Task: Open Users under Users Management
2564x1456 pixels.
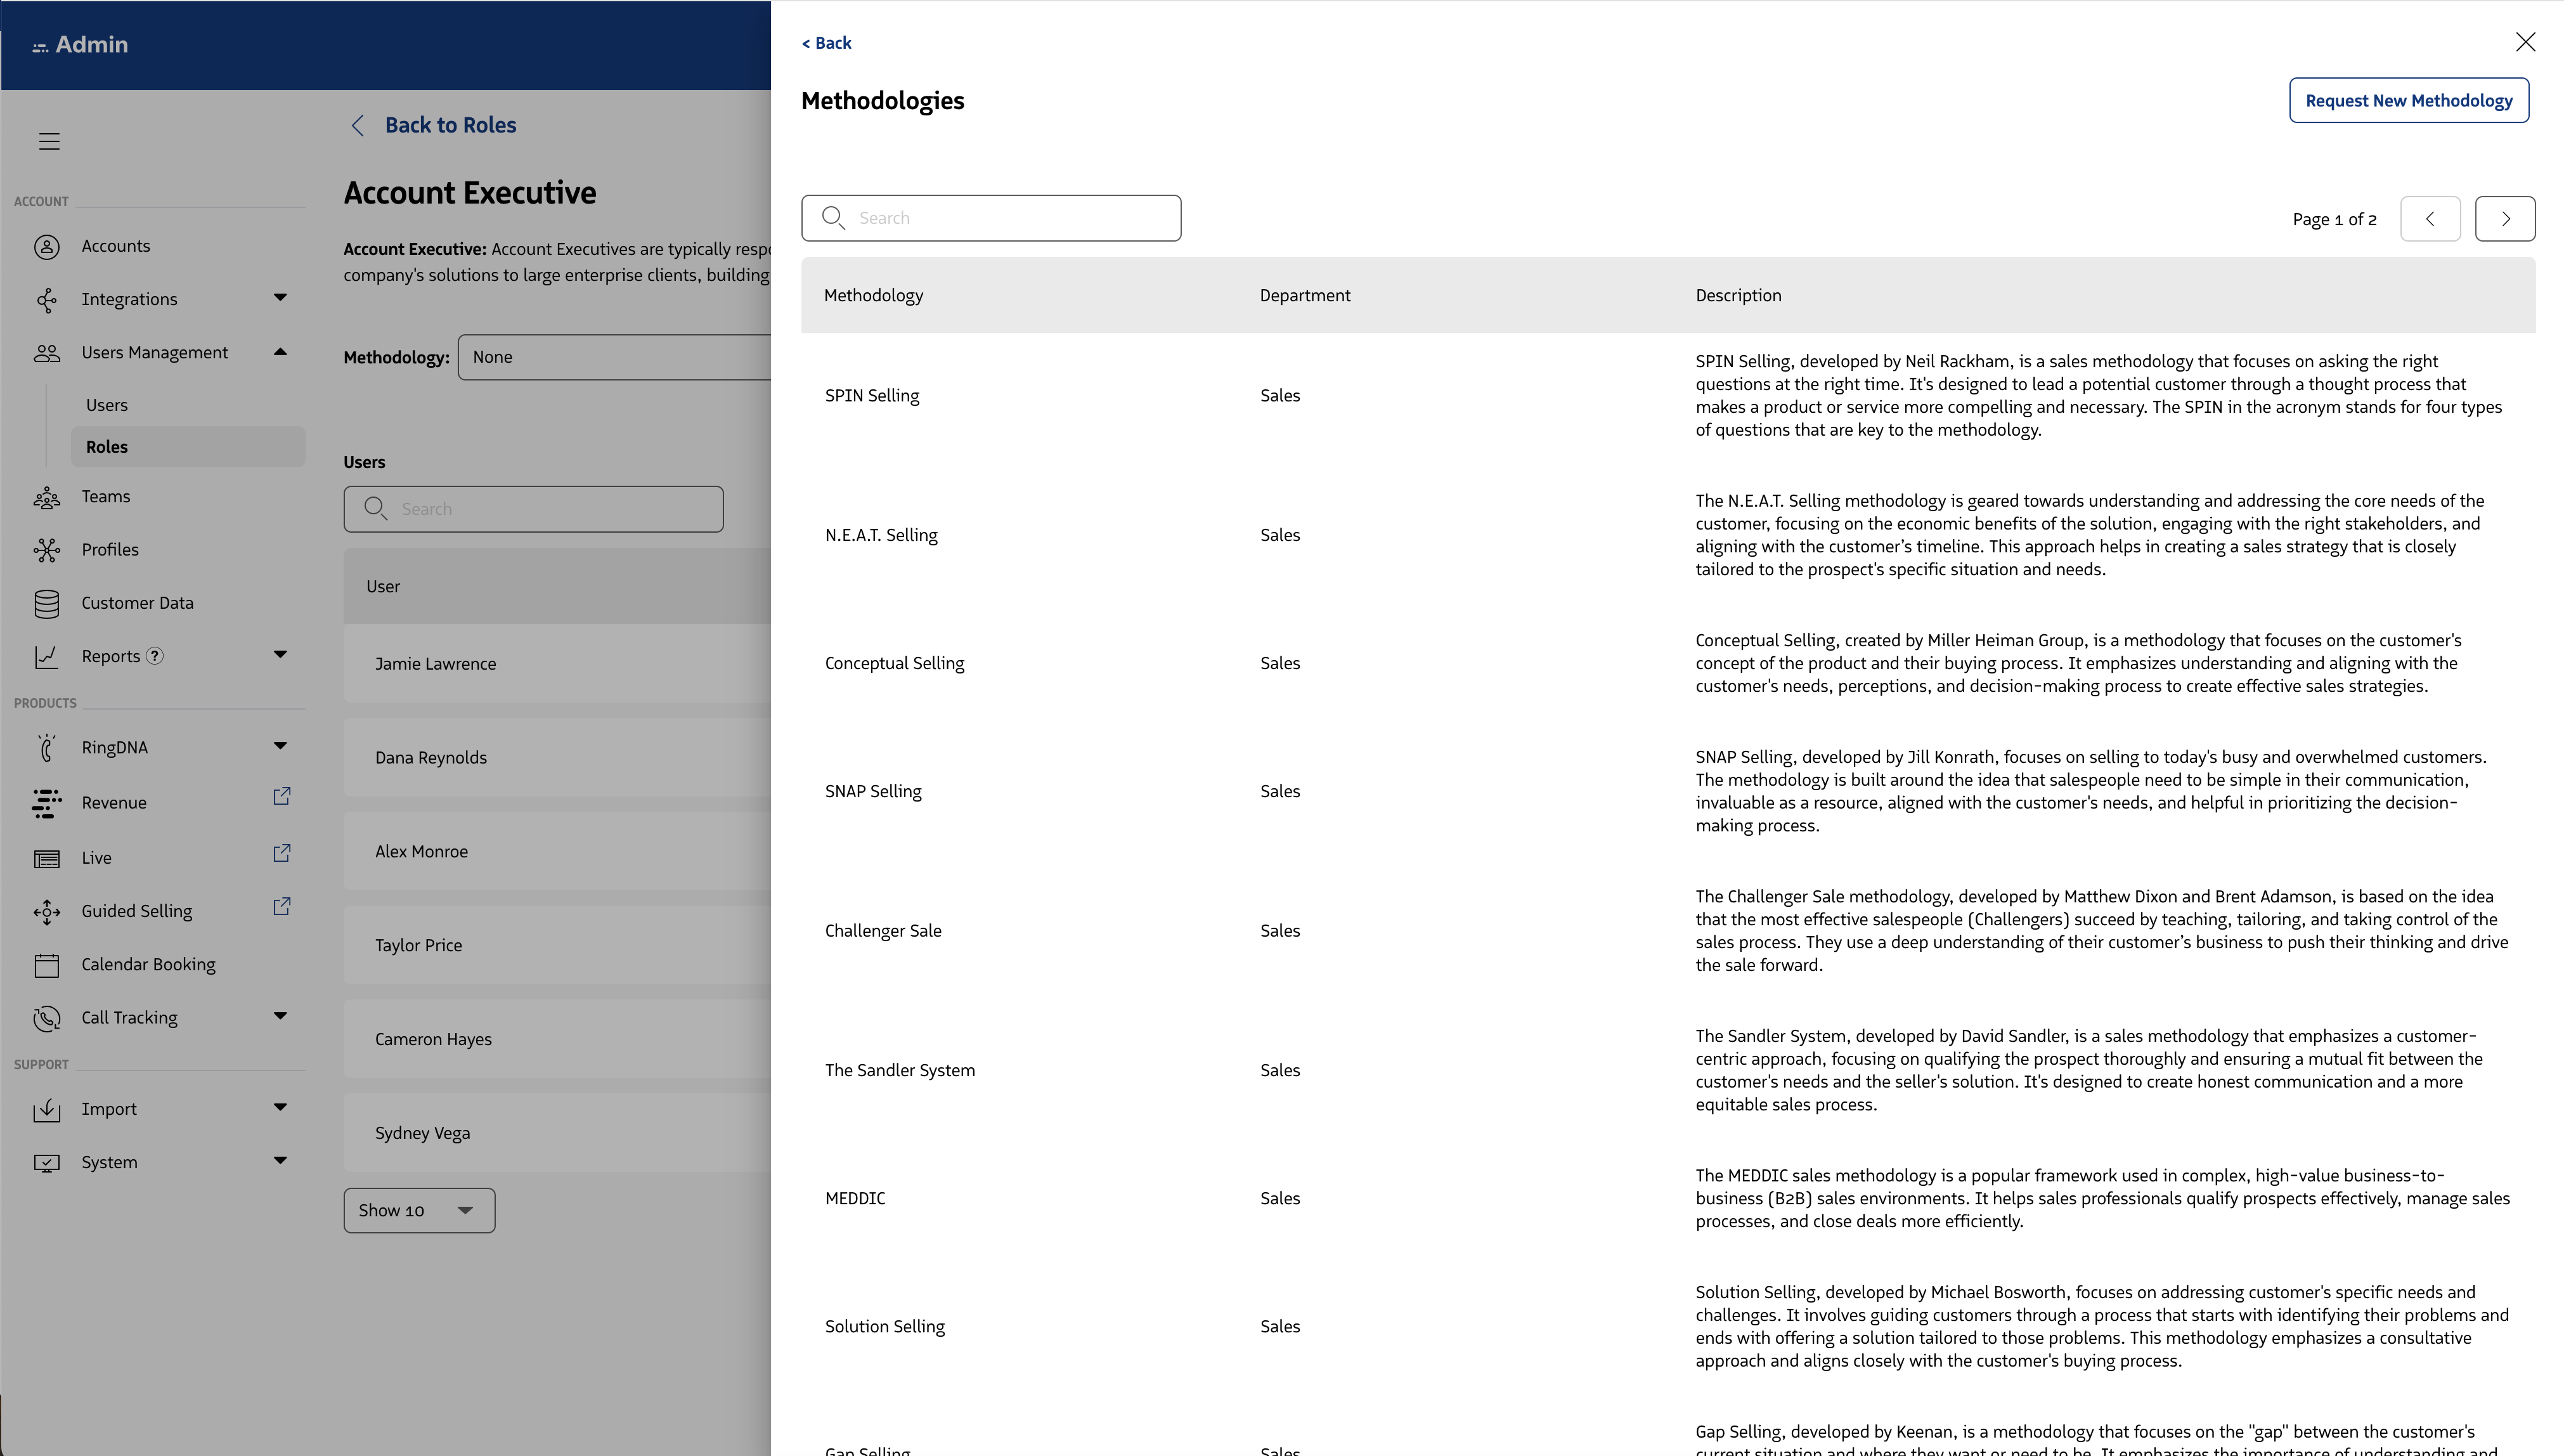Action: [x=107, y=405]
